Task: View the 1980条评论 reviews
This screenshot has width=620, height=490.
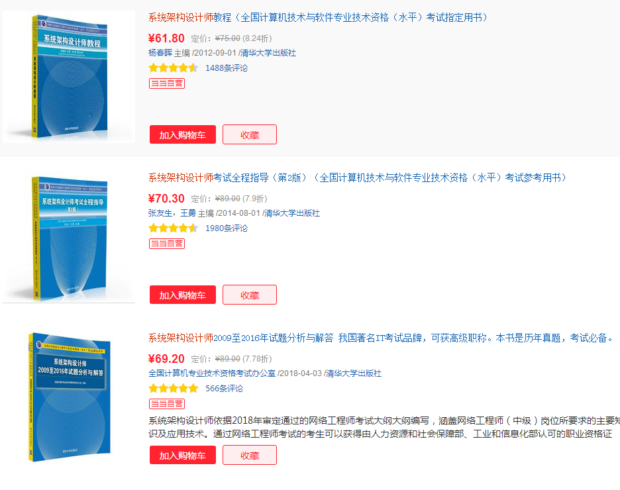Action: [x=226, y=228]
